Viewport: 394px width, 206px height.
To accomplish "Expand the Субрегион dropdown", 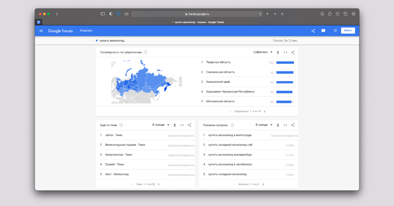I will 263,52.
